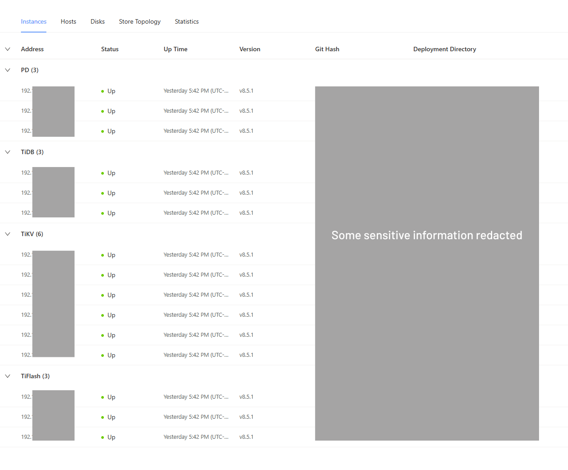
Task: Click v8.5.1 version of first TiDB instance
Action: coord(246,173)
